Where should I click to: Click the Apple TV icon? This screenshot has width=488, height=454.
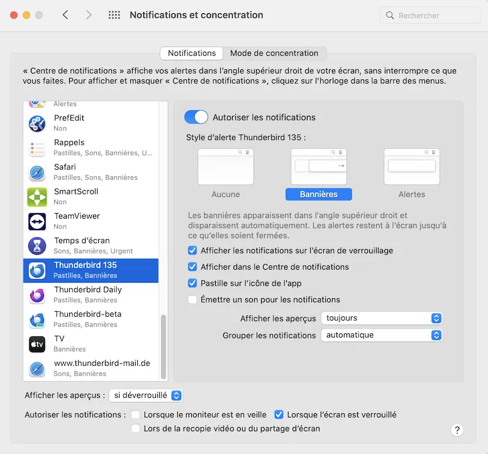pos(37,344)
